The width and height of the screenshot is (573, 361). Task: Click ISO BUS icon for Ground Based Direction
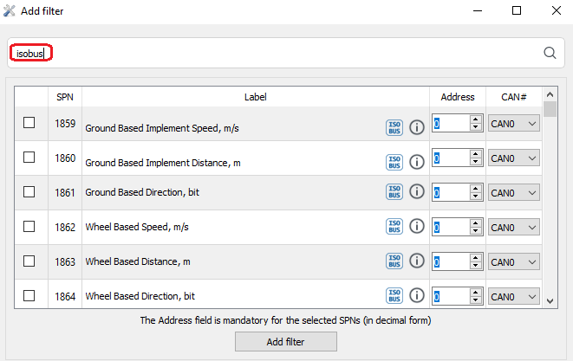tap(394, 192)
